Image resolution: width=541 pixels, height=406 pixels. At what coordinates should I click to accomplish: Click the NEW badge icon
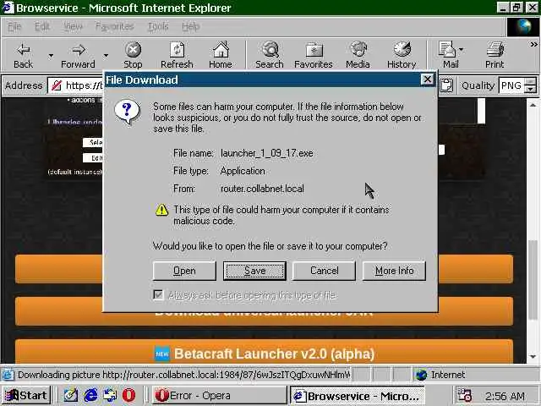(x=161, y=354)
